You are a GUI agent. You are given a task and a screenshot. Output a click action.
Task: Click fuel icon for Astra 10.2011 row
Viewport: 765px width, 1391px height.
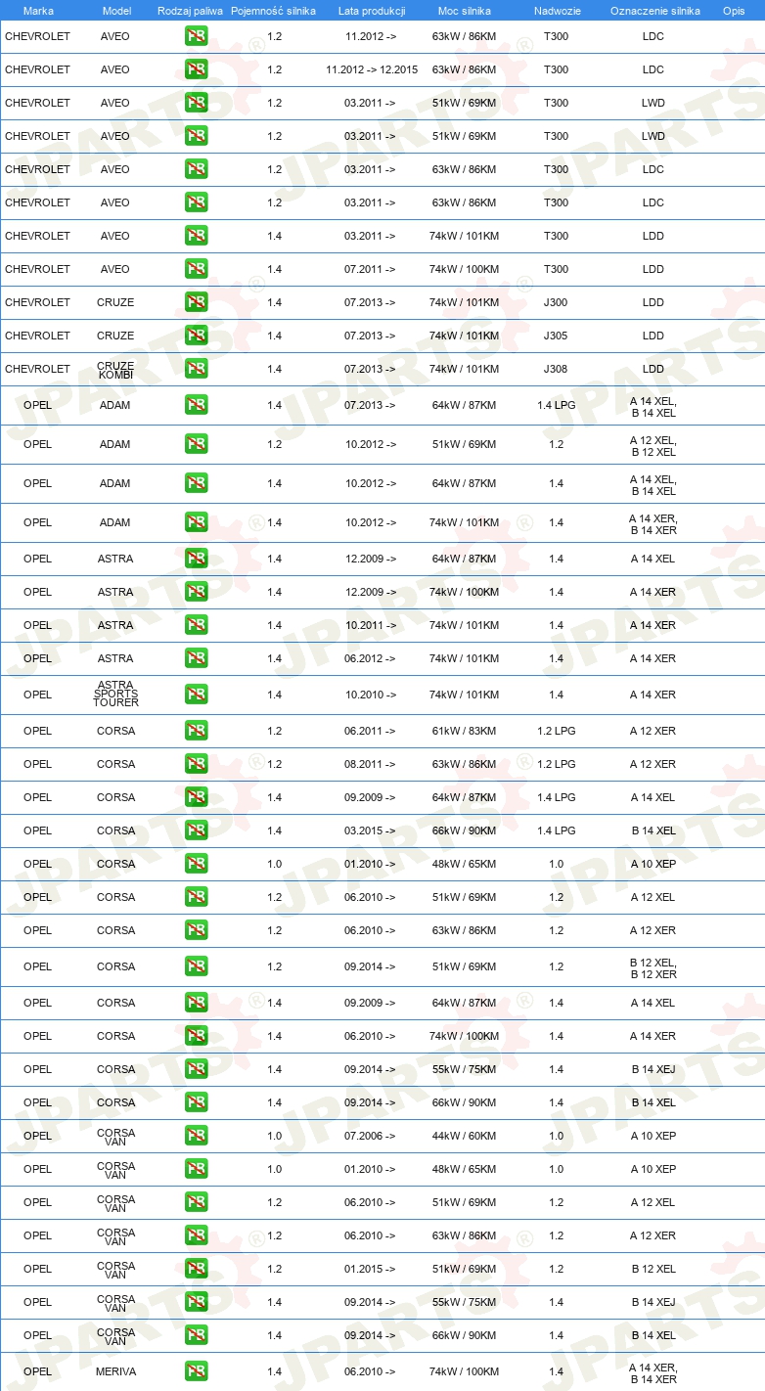pos(196,625)
